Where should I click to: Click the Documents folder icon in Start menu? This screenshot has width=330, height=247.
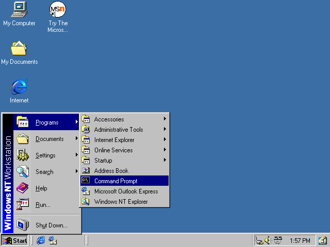coord(23,138)
